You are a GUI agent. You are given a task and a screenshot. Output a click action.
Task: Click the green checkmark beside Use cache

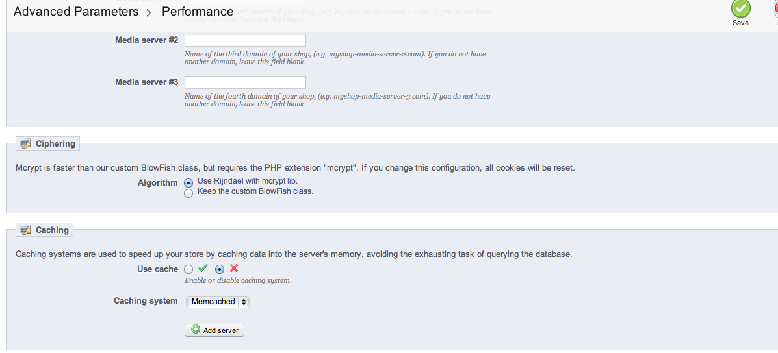pos(203,269)
